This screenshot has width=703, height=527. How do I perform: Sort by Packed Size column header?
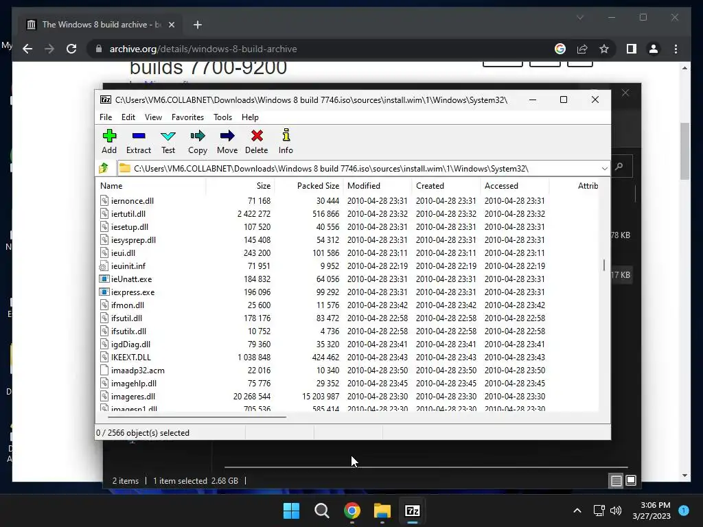pyautogui.click(x=309, y=185)
